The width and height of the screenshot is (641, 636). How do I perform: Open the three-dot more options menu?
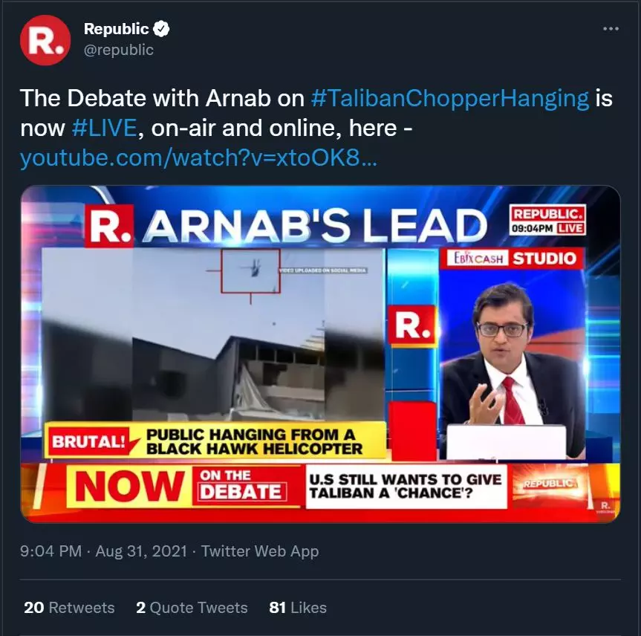pyautogui.click(x=611, y=29)
